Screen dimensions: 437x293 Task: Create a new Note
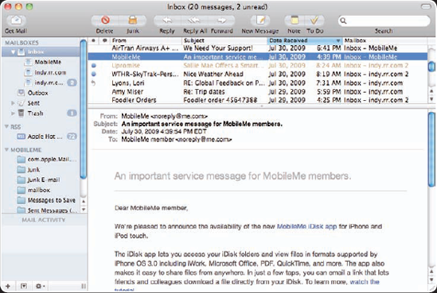point(295,20)
